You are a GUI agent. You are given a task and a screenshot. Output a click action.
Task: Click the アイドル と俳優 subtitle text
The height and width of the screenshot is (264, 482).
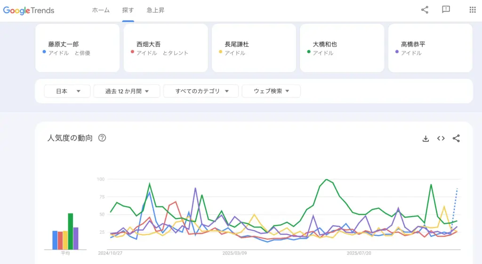(x=69, y=53)
